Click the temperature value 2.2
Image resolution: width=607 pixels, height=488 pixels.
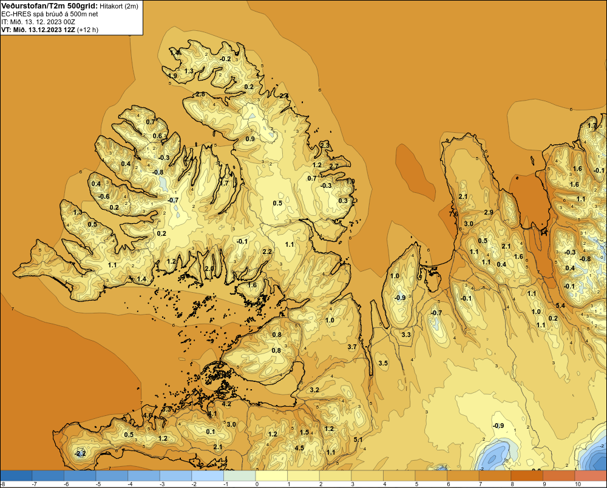pyautogui.click(x=266, y=252)
